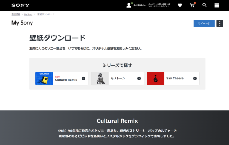Open the shopping cart icon
Screen dimensions: 229x145
coord(192,5)
